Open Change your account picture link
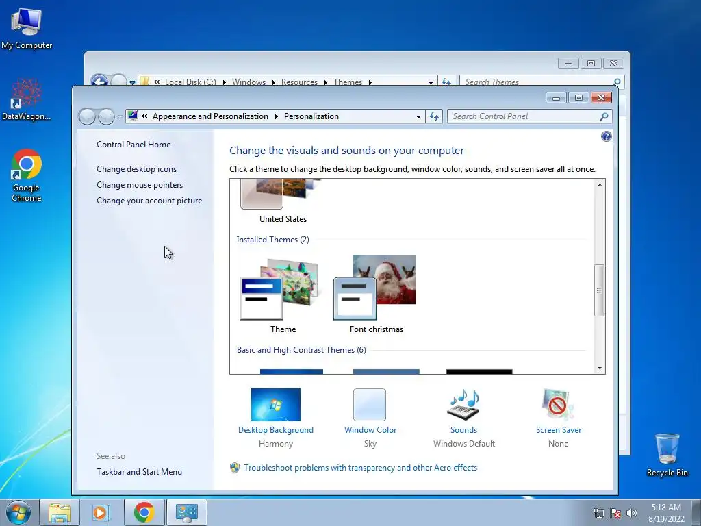 point(149,201)
